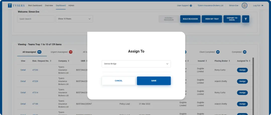Open Detail for request 47230
The width and height of the screenshot is (271, 115).
click(x=23, y=70)
